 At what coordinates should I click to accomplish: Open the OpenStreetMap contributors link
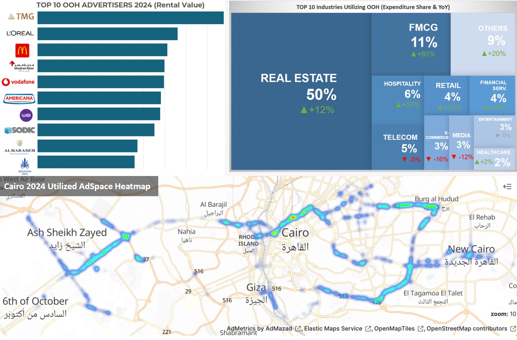467,329
